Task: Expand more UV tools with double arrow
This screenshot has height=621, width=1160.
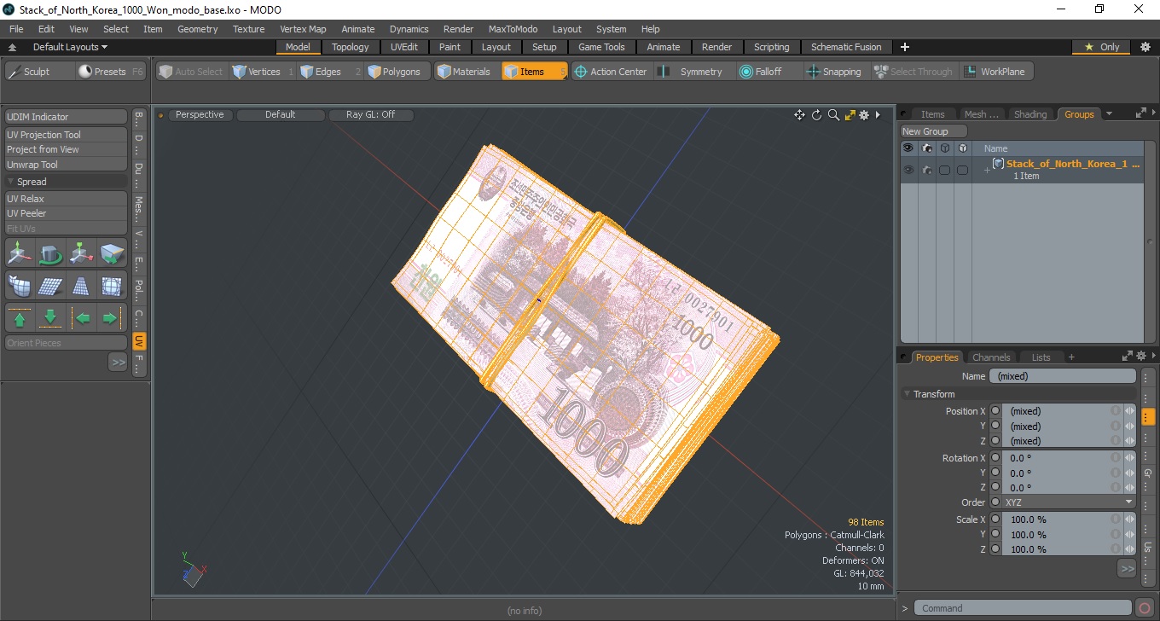Action: (x=118, y=363)
